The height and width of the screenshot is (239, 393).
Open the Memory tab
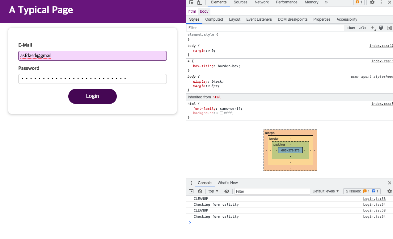[311, 2]
